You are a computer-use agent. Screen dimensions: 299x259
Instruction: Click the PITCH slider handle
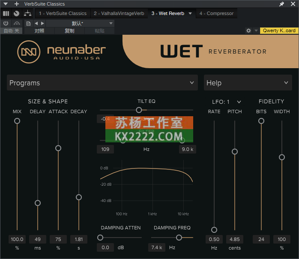click(235, 151)
